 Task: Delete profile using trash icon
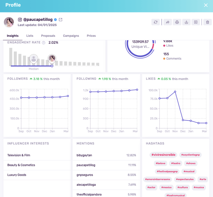pyautogui.click(x=208, y=22)
